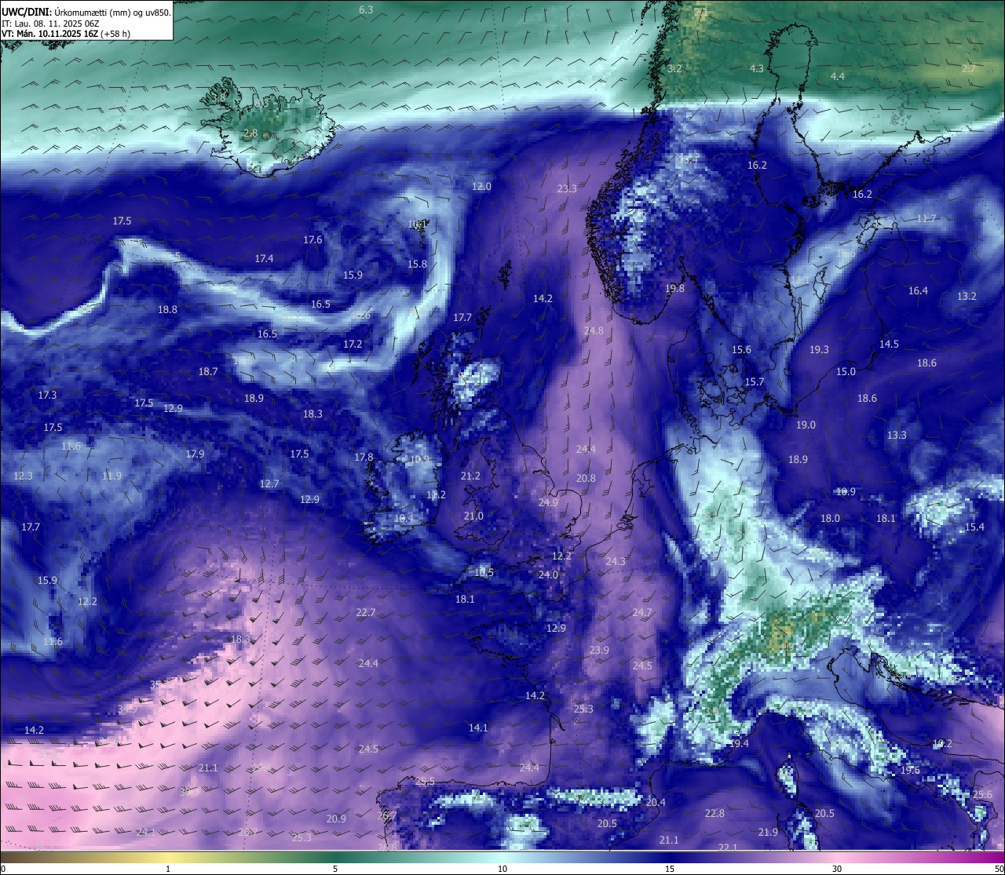Click the 18.8 value label

click(x=167, y=310)
